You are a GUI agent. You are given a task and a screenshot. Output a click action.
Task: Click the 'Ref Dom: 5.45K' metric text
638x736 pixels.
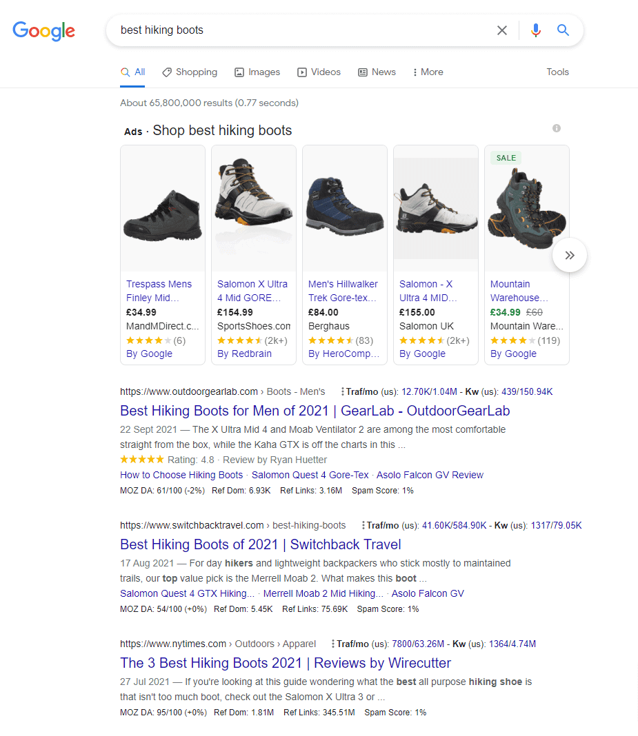pyautogui.click(x=243, y=609)
